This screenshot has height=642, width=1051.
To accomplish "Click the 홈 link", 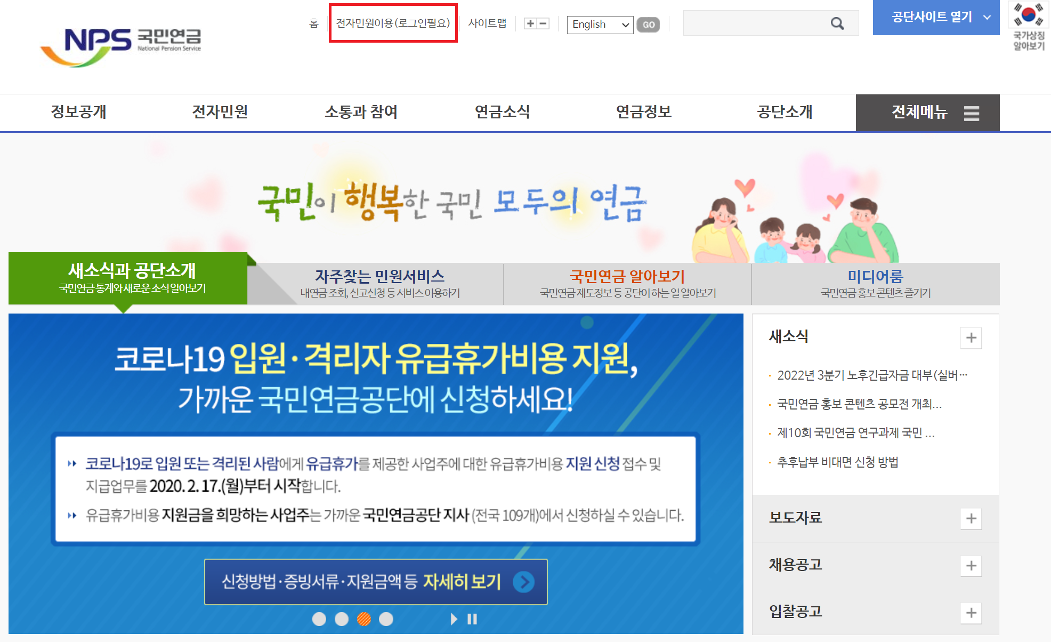I will (x=314, y=23).
